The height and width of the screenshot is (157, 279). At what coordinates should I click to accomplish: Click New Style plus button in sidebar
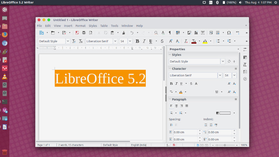pos(234,61)
